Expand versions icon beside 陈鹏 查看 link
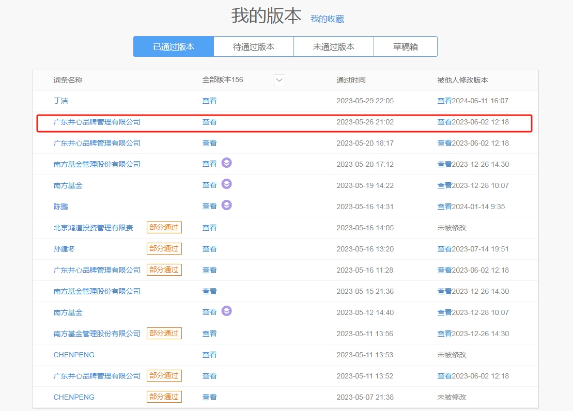The width and height of the screenshot is (573, 411). point(227,206)
